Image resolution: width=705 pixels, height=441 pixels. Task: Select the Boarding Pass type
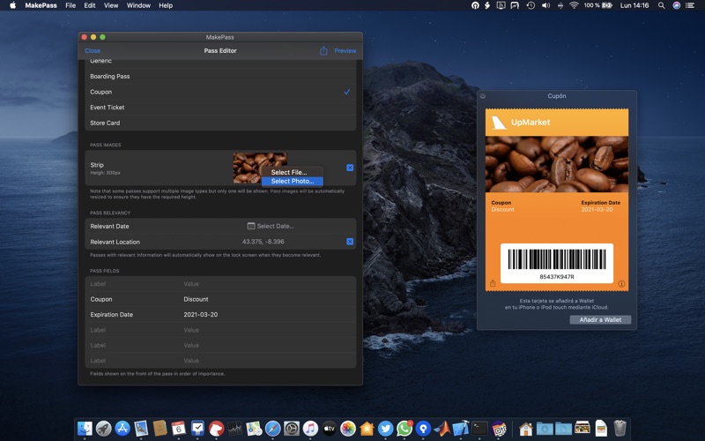pos(220,77)
